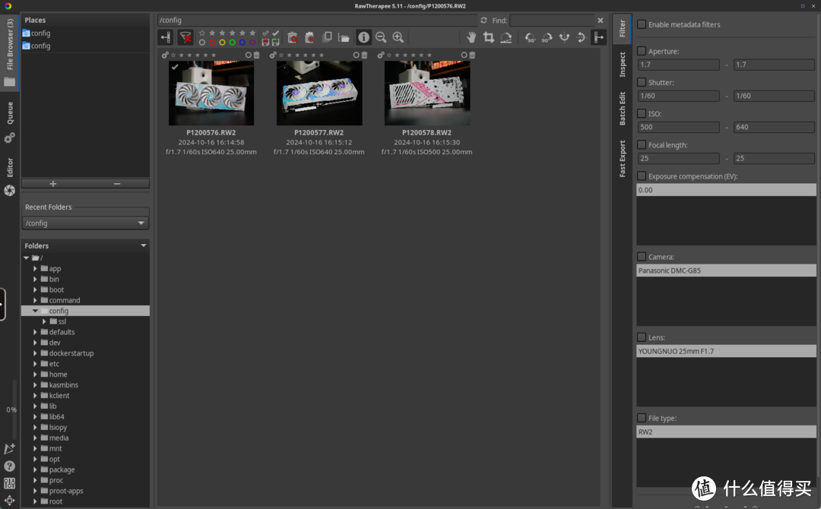The image size is (821, 509).
Task: Filter by red color label circle
Action: 212,43
